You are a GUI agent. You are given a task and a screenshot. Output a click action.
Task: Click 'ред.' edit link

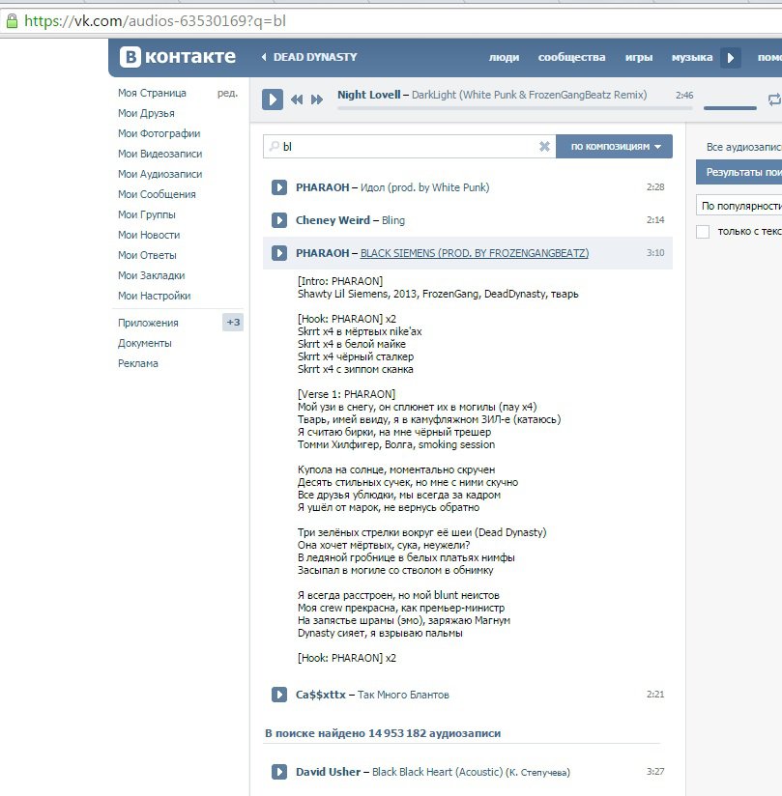click(227, 93)
